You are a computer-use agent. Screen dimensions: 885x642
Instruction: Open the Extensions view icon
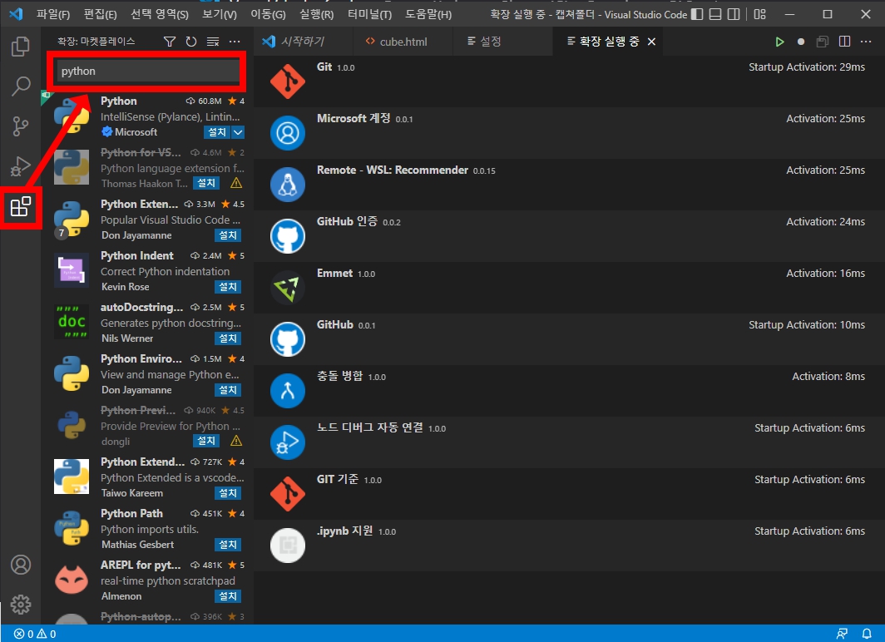pyautogui.click(x=20, y=207)
